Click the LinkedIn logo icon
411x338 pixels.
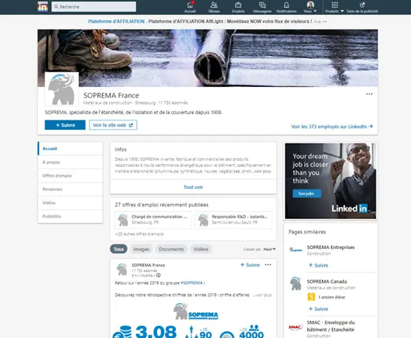click(x=42, y=7)
